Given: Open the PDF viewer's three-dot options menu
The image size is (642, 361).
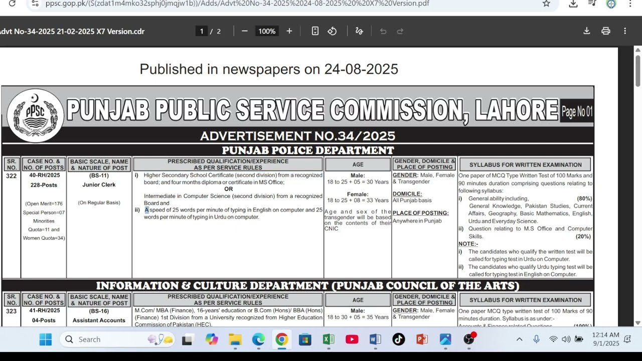Looking at the screenshot, I should [625, 31].
